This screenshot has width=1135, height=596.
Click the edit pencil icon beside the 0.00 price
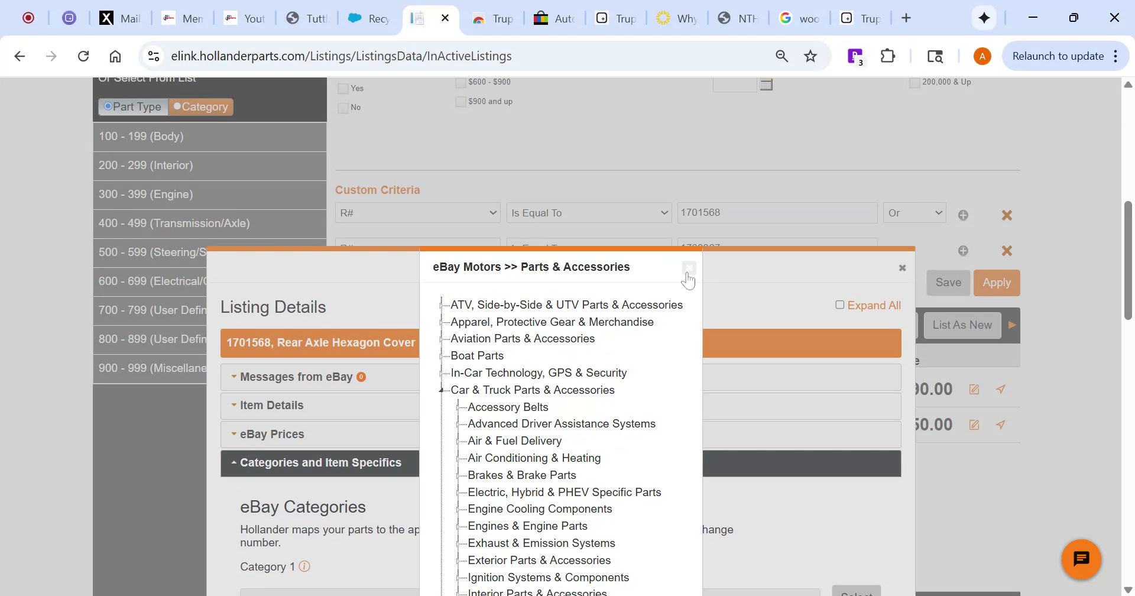click(x=974, y=389)
